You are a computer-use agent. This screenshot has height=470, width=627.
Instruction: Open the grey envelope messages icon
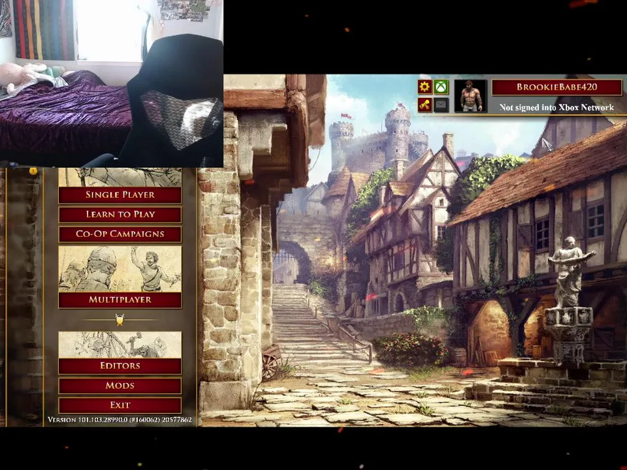pos(441,105)
